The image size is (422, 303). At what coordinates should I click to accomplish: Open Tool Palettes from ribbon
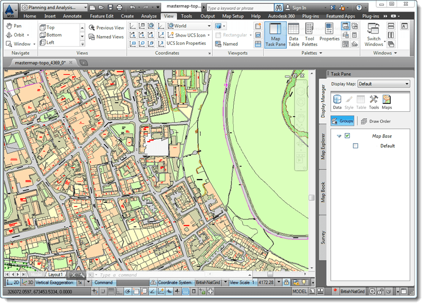coord(310,34)
